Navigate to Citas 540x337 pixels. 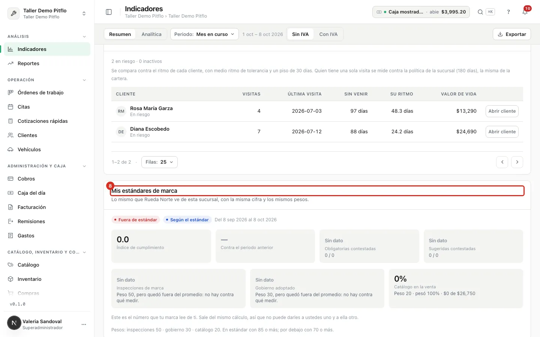(x=47, y=107)
